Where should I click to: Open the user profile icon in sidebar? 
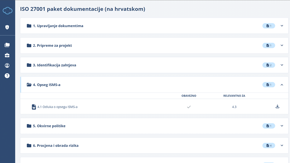point(7,65)
